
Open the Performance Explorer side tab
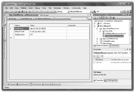5,49
